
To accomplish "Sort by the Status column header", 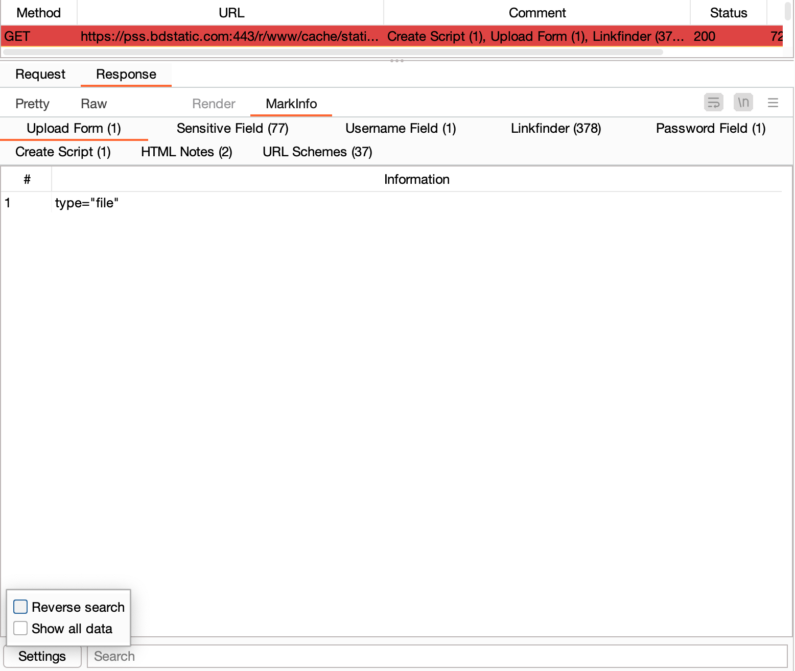I will (728, 13).
